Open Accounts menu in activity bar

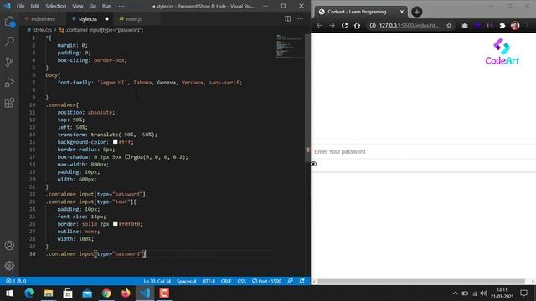click(x=9, y=245)
